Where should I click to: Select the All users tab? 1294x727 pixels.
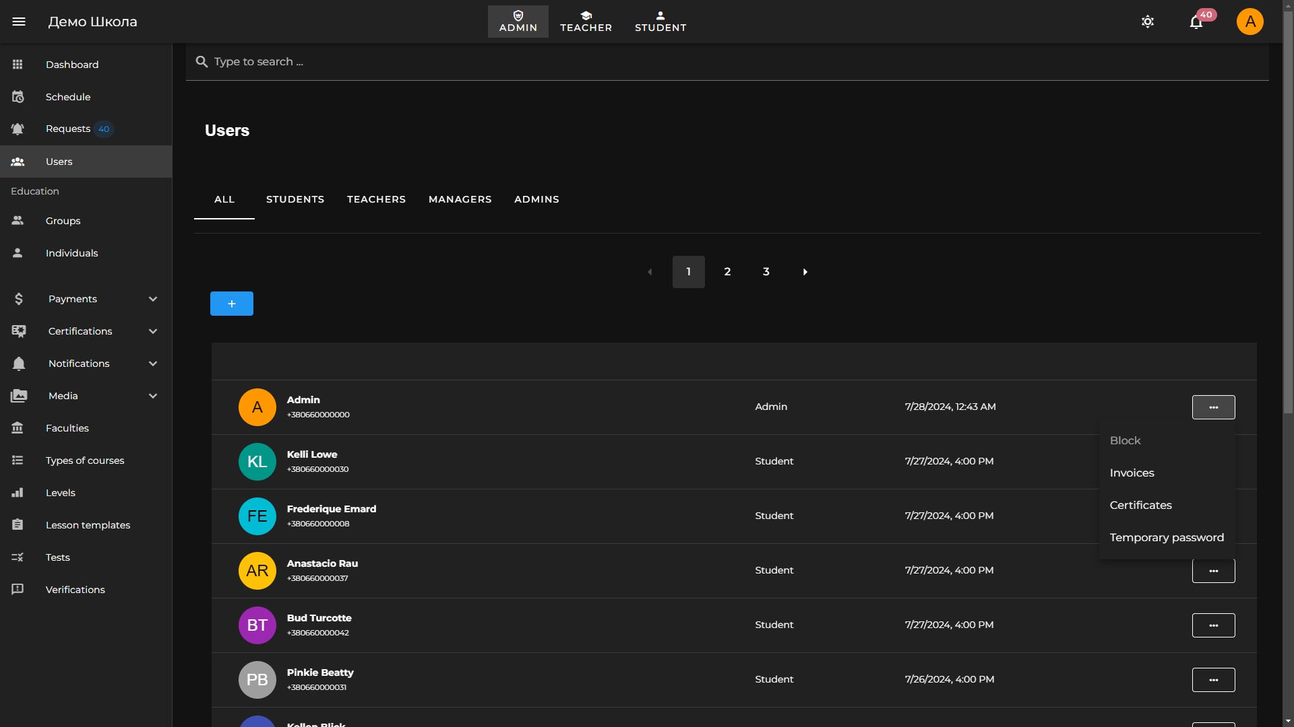point(224,199)
